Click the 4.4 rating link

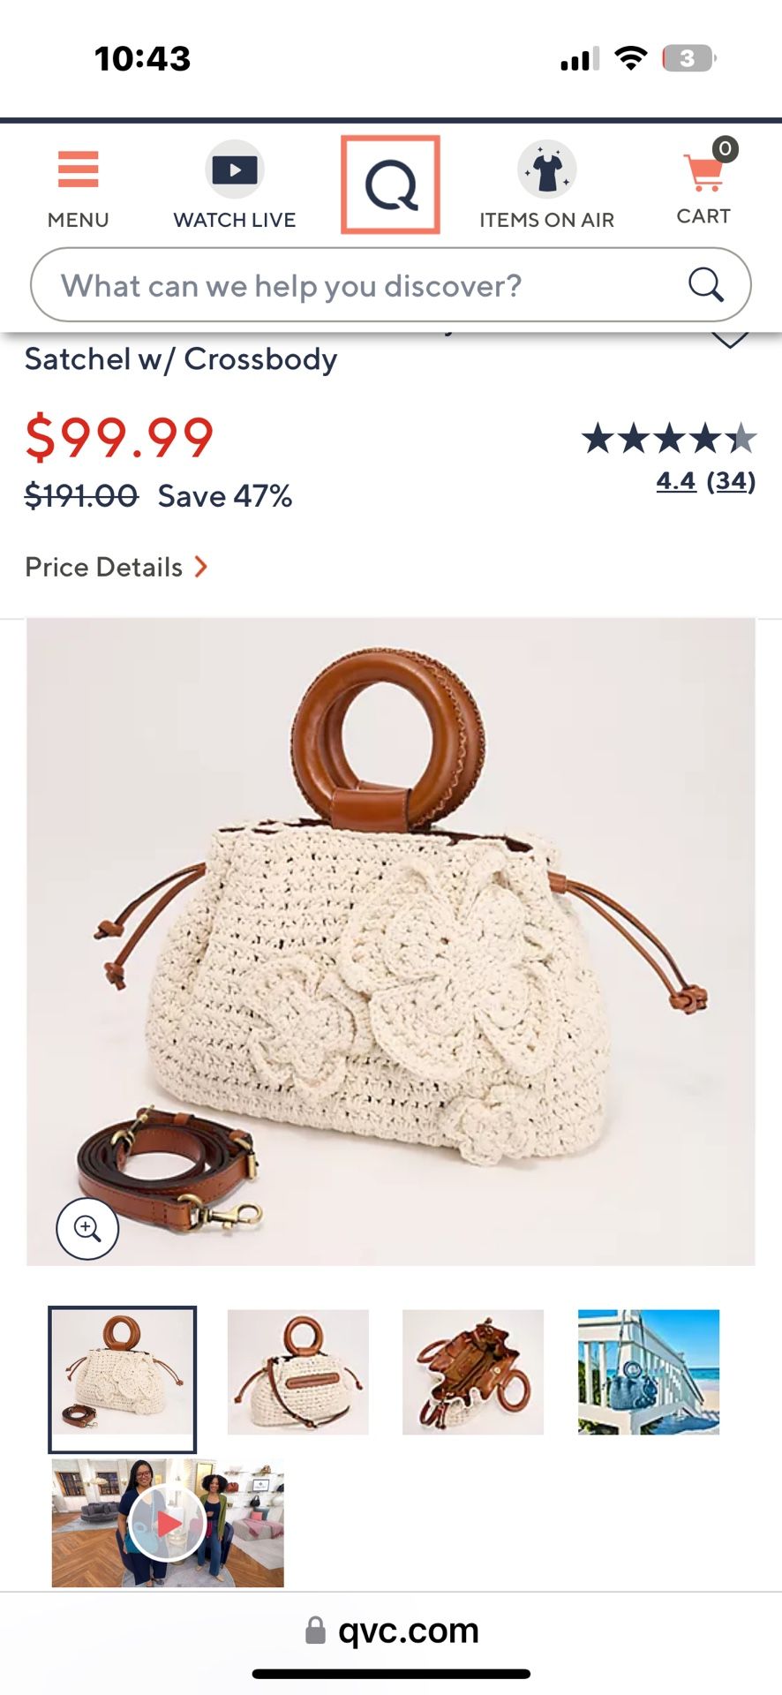coord(676,481)
